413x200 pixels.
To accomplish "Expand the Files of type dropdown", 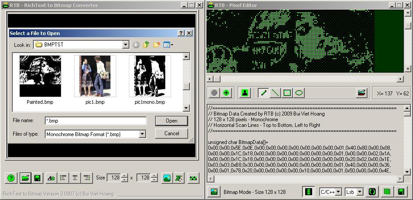I will pos(142,134).
